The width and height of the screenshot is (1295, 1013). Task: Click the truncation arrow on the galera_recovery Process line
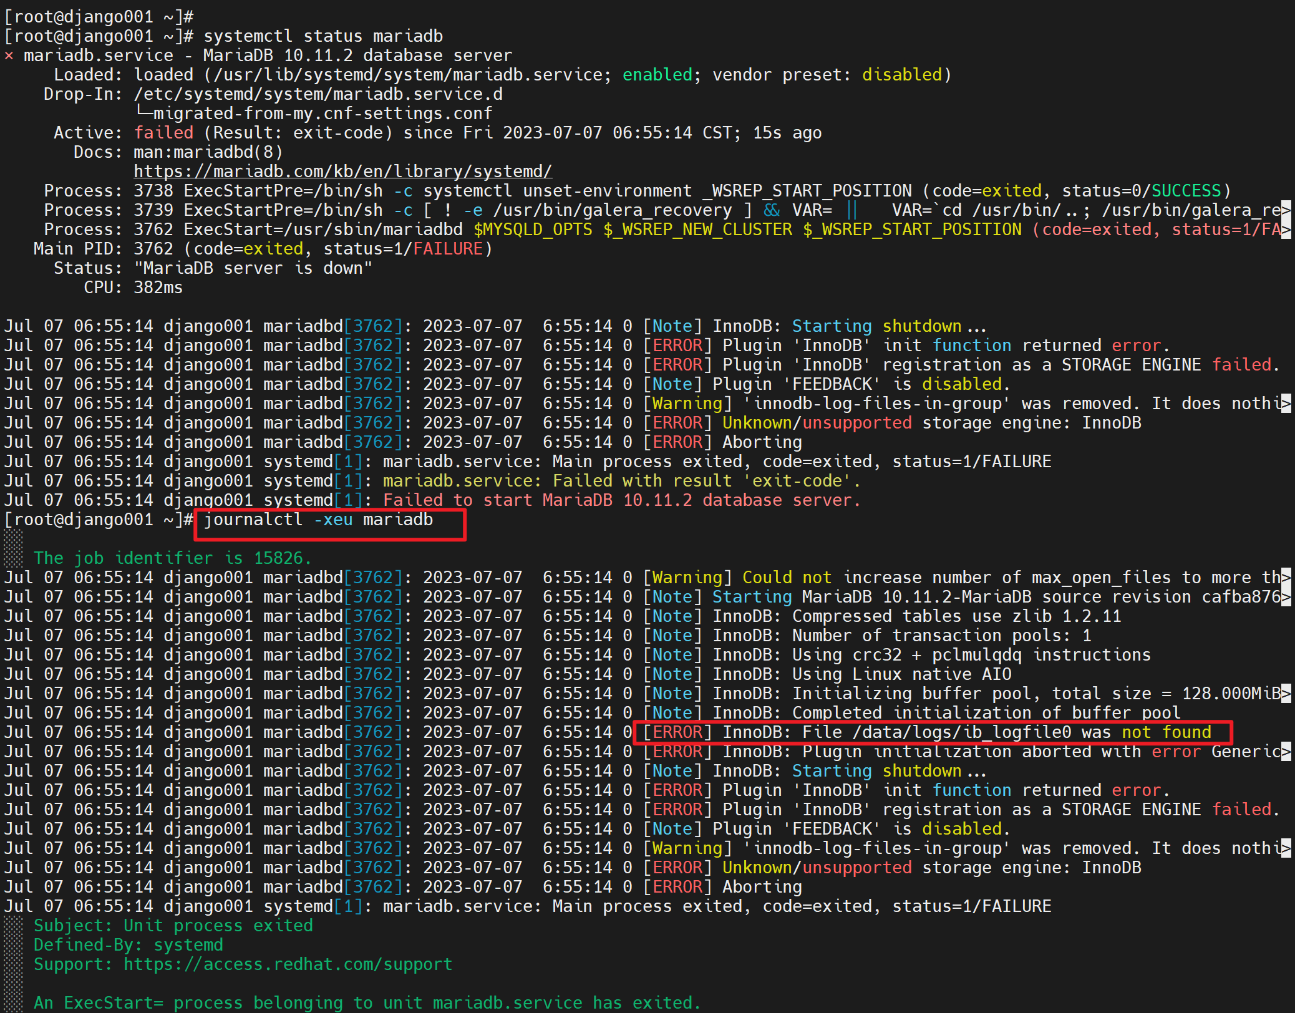click(1286, 210)
